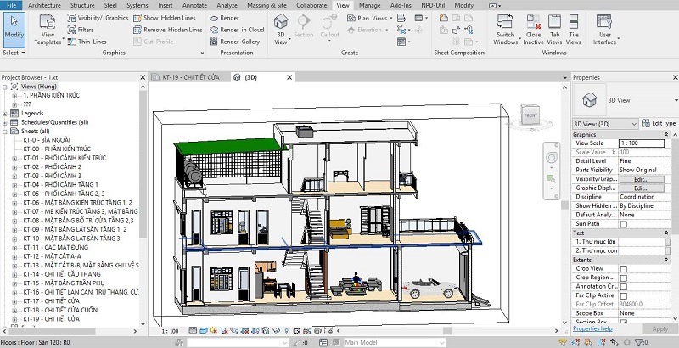Toggle the Annotation Crop checkbox
Screen dimensions: 679x348
click(x=624, y=287)
